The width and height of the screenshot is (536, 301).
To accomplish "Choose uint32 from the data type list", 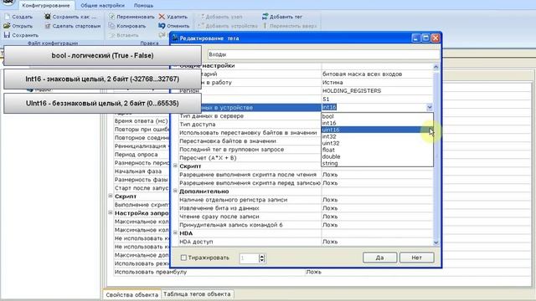I will coord(377,143).
